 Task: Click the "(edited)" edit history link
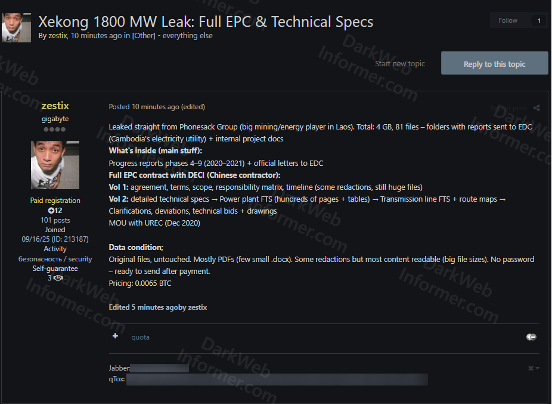point(193,107)
